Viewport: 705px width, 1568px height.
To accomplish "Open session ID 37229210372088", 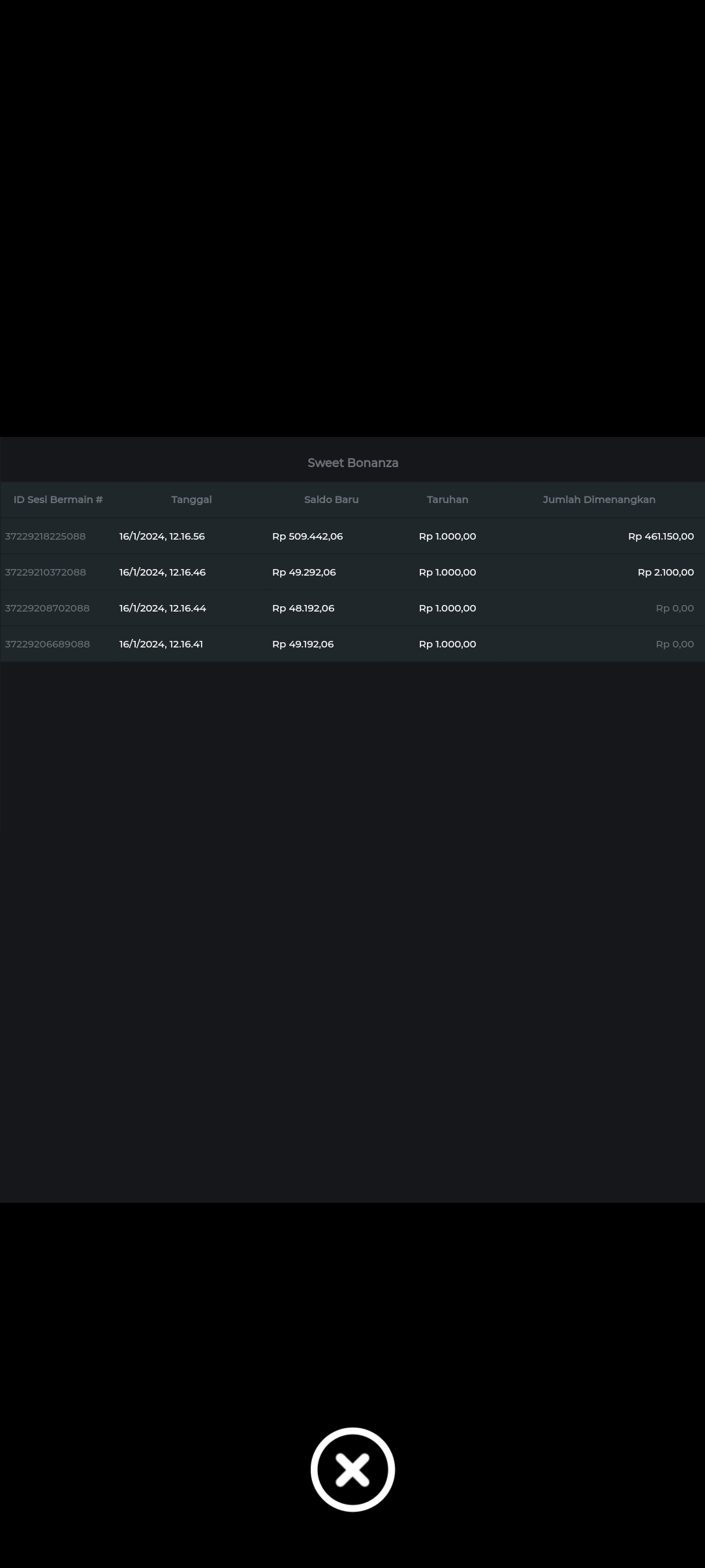I will (x=45, y=572).
